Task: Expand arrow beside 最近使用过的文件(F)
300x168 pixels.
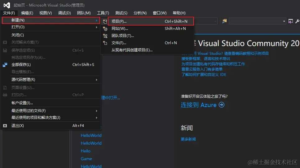Action: pos(97,111)
